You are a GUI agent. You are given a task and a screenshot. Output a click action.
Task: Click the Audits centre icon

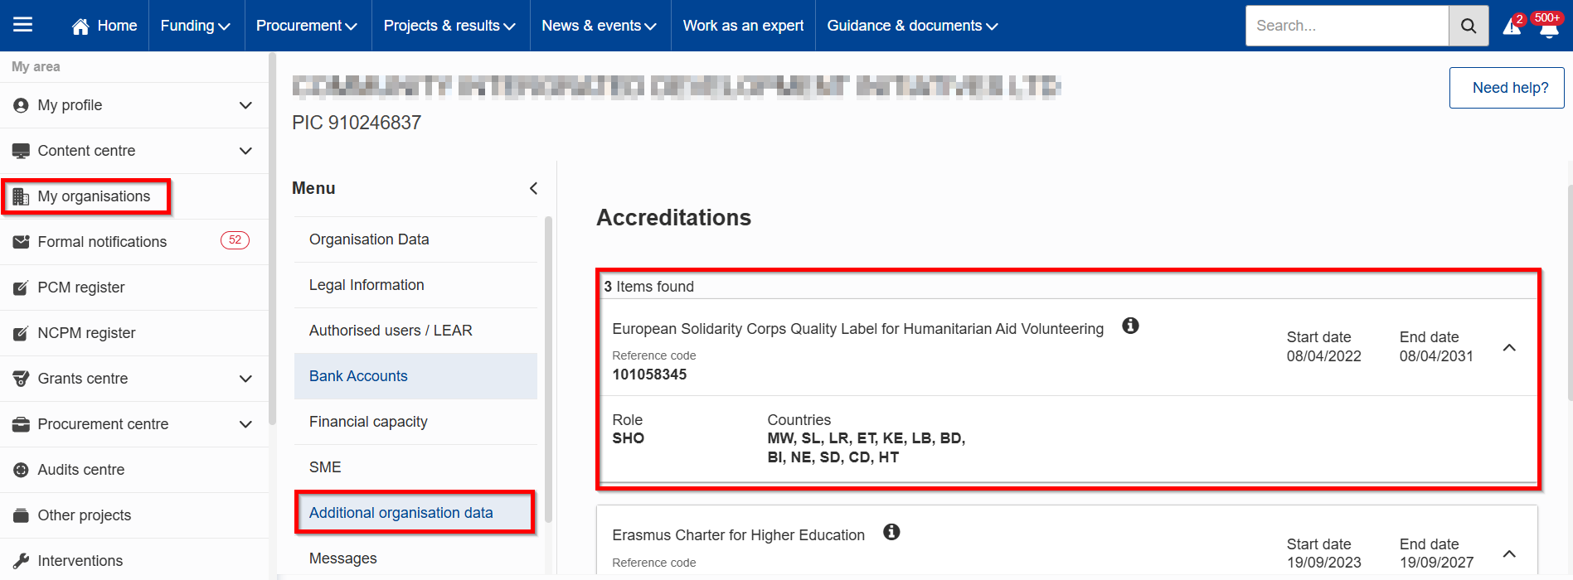point(21,470)
